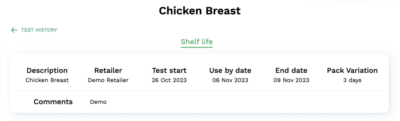
Task: Click the Retailer heading
Action: [x=108, y=70]
